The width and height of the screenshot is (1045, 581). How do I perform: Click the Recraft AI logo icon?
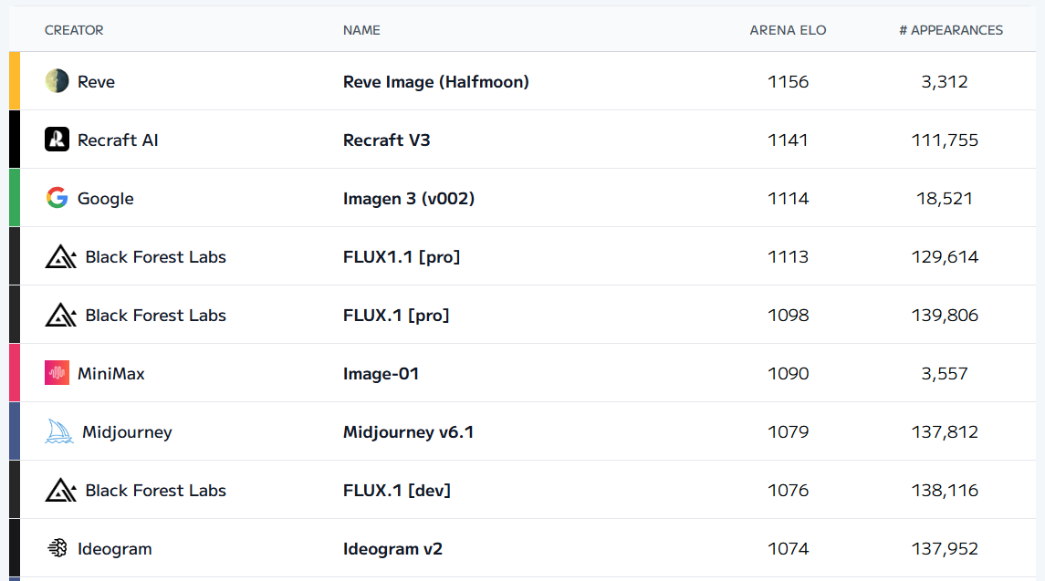57,140
